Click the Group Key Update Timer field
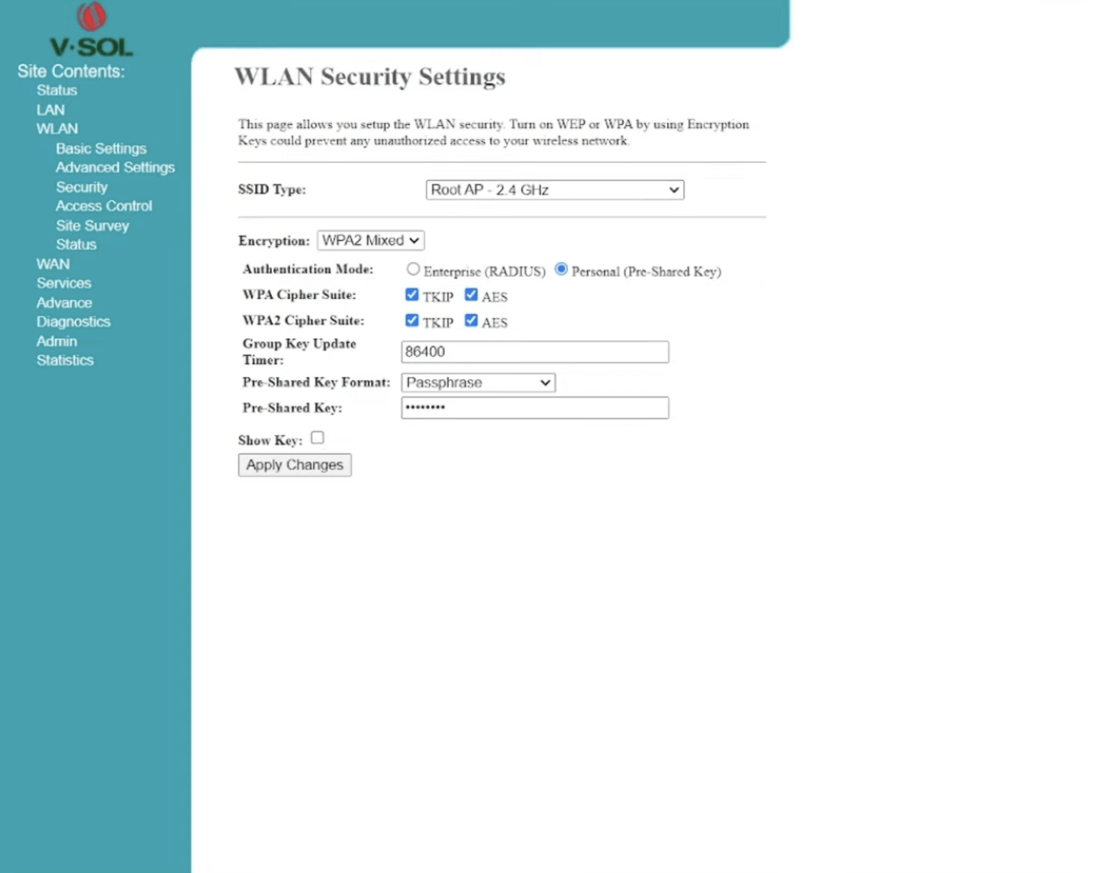 [x=535, y=352]
